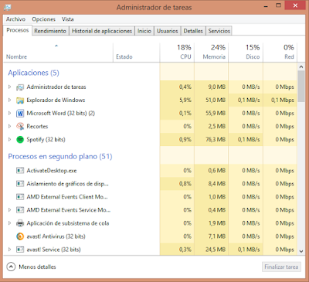
Task: Select the Aplicaciones (5) group heading
Action: click(x=33, y=73)
